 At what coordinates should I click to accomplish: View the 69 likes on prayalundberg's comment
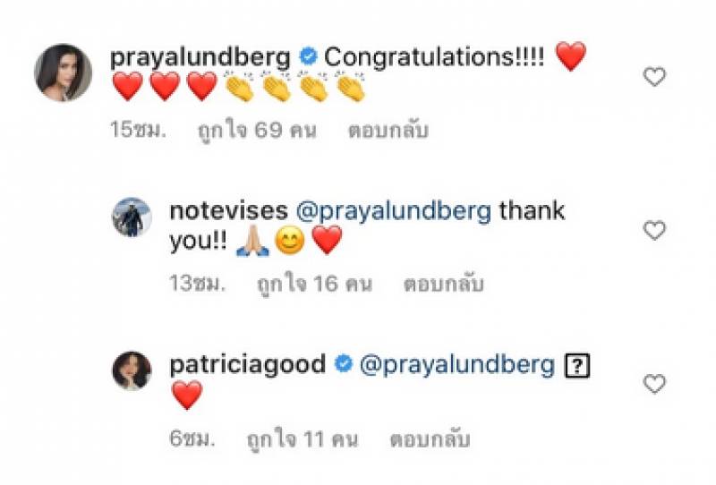(257, 131)
